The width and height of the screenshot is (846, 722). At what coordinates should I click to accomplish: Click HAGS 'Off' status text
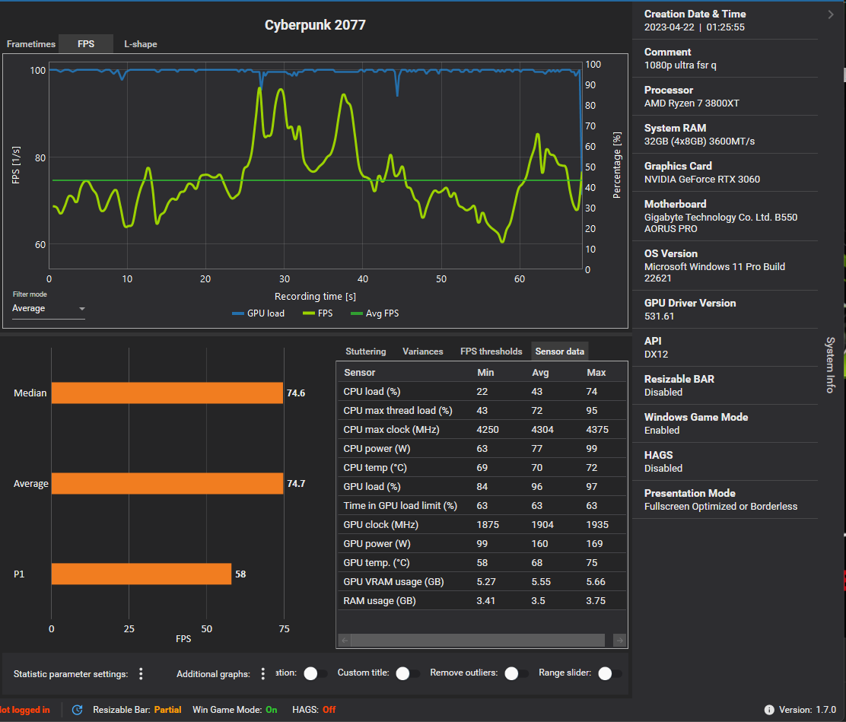pyautogui.click(x=329, y=710)
